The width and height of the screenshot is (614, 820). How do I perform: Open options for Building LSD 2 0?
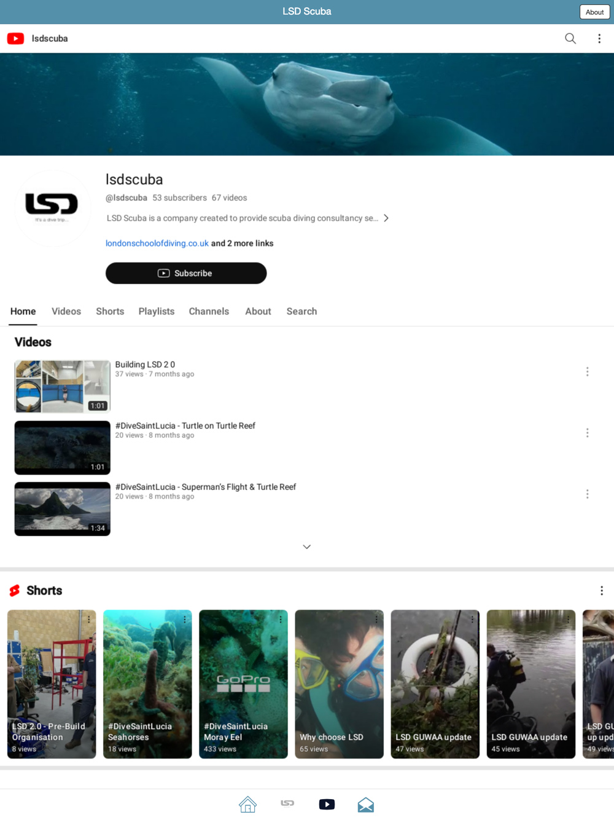pos(588,372)
